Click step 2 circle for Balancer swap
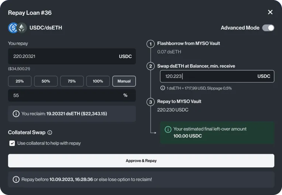 tap(151, 66)
